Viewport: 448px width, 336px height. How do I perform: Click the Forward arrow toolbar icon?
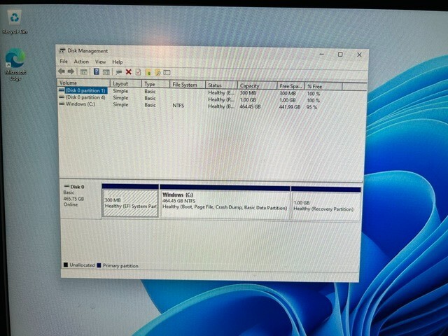(x=71, y=71)
